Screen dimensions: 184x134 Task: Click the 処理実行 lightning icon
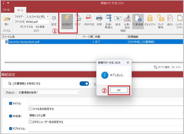click(x=67, y=19)
